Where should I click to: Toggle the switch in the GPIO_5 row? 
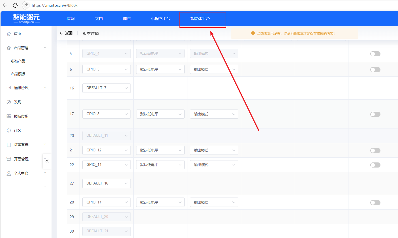coord(375,70)
